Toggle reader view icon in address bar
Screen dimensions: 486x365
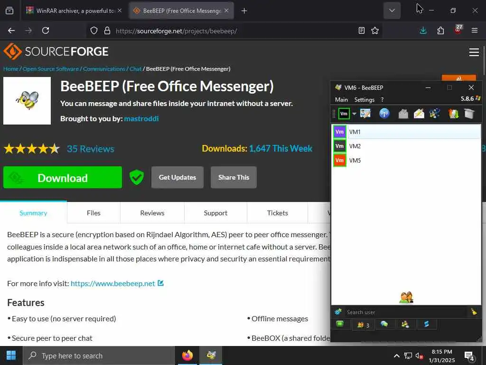tap(361, 30)
